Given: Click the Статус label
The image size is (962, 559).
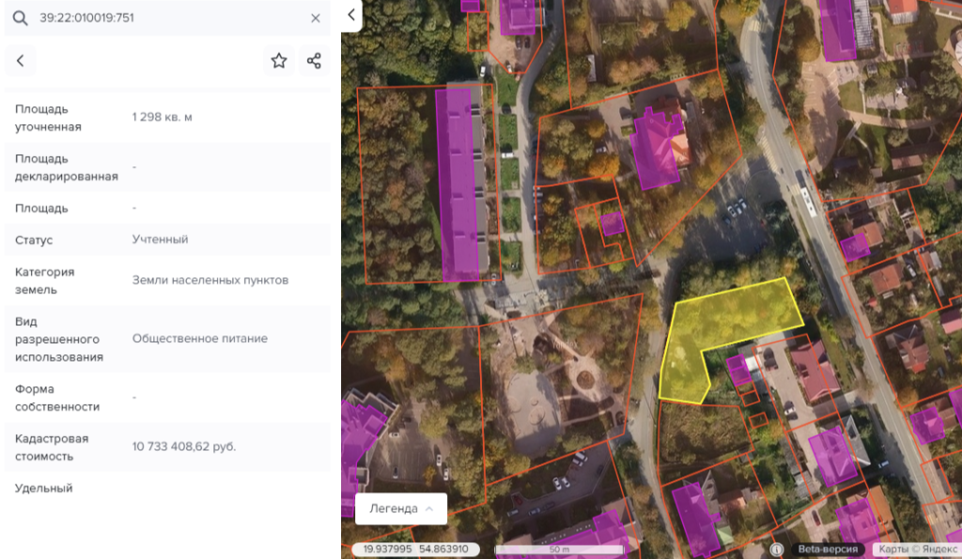Looking at the screenshot, I should coord(34,240).
